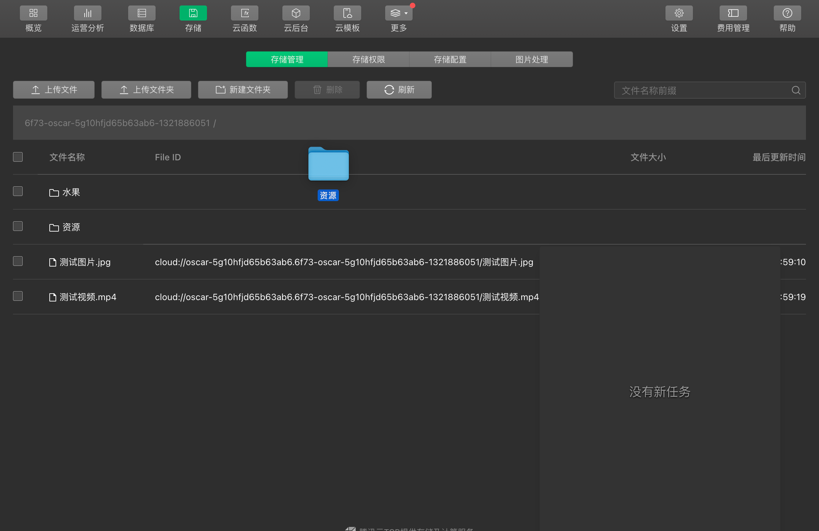This screenshot has height=531, width=819.
Task: Open 设置 gear settings icon
Action: 679,13
